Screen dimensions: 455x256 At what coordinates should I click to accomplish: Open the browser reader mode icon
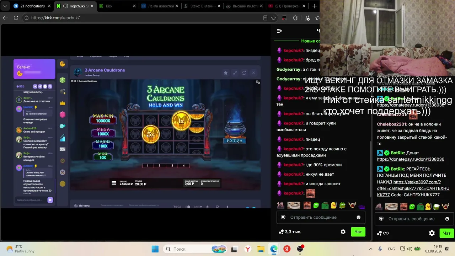265,18
